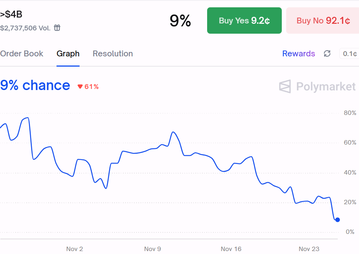Click the $2,737,506 volume figure
This screenshot has width=359, height=254.
tap(19, 28)
